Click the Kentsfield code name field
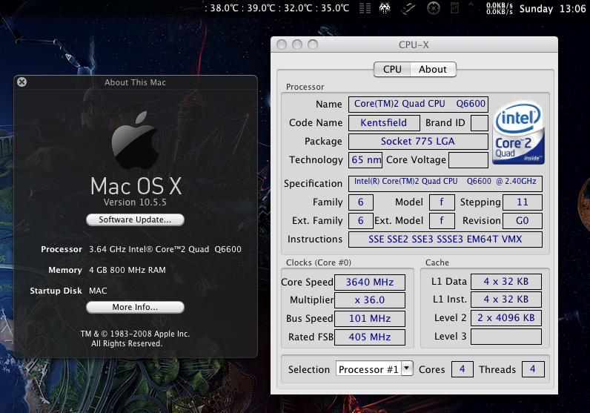Screen dimensions: 590x413 point(384,123)
